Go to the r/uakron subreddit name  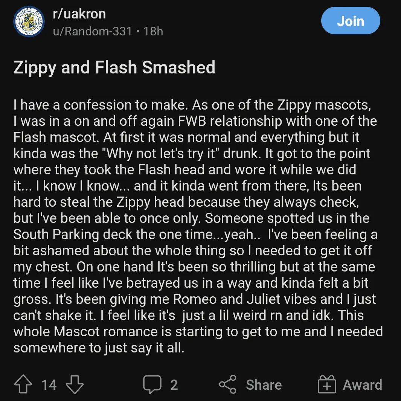79,14
